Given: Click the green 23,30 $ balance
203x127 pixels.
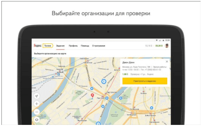Looking at the screenshot, I should click(x=159, y=46).
